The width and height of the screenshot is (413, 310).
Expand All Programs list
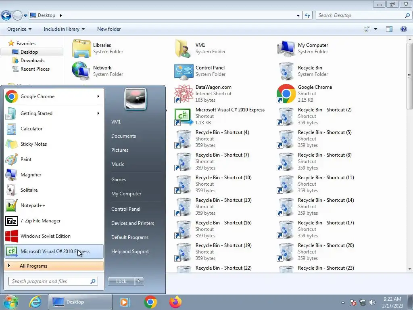[x=54, y=266]
